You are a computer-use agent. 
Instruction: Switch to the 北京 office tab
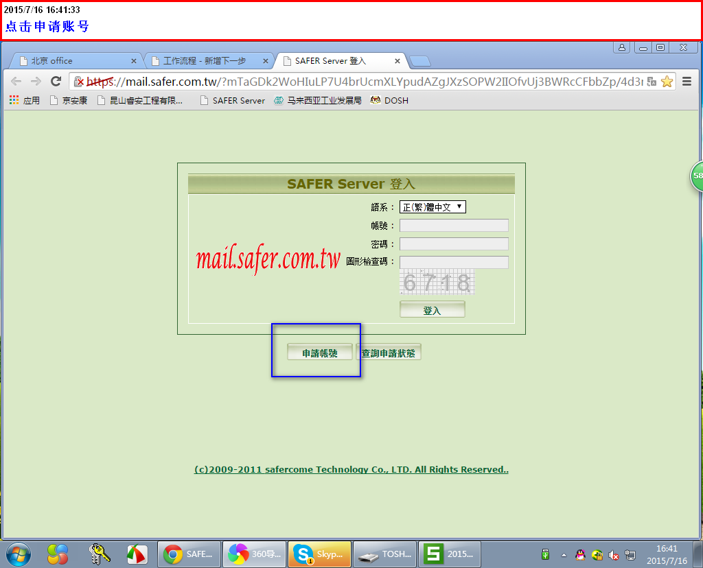(76, 61)
